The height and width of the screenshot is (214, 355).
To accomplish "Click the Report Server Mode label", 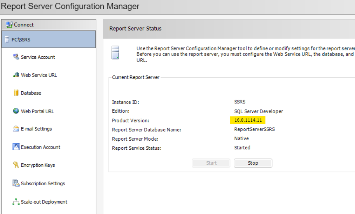I will point(135,139).
